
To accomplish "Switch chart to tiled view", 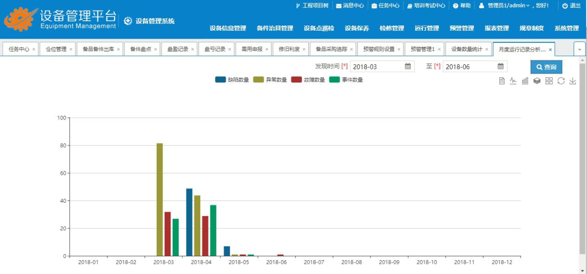I will click(549, 81).
